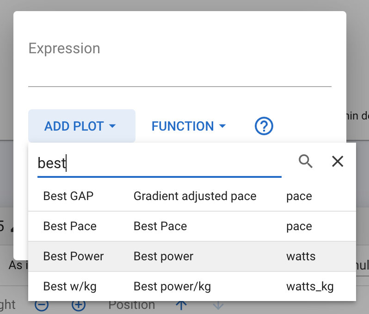The image size is (369, 314).
Task: Open the help question mark icon
Action: point(264,126)
